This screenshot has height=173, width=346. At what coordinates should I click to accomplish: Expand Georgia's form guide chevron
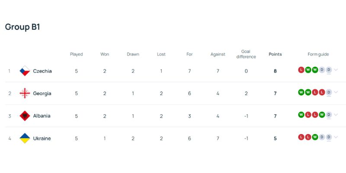(x=336, y=93)
